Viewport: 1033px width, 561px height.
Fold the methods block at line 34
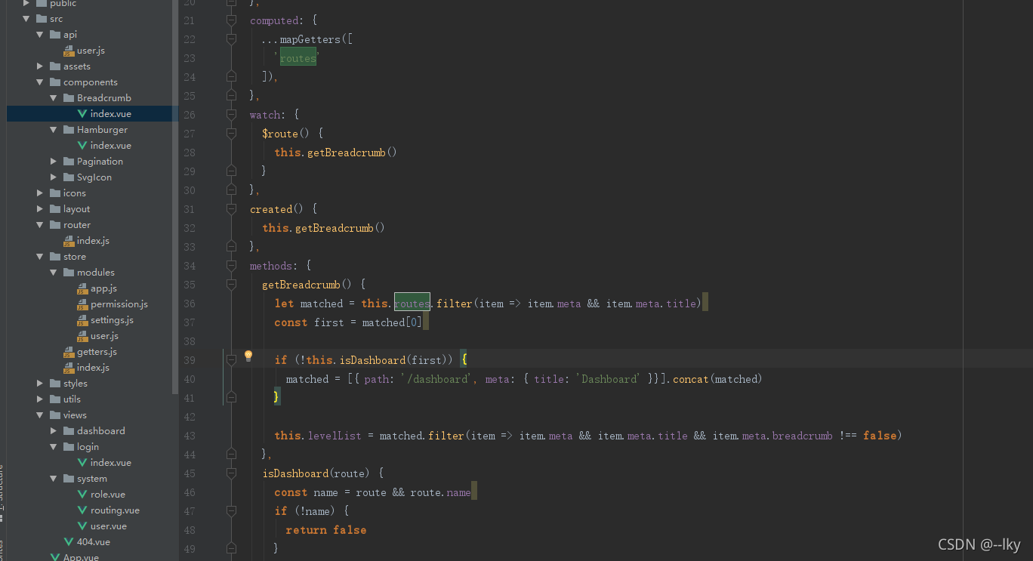pyautogui.click(x=232, y=266)
